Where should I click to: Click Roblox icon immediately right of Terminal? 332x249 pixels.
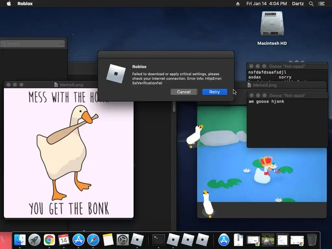click(x=173, y=240)
